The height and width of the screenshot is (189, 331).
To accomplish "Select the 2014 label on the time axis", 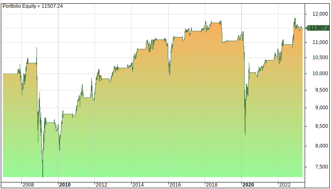I will pos(138,184).
